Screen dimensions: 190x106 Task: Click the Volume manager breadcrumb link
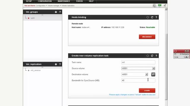[x=53, y=6]
